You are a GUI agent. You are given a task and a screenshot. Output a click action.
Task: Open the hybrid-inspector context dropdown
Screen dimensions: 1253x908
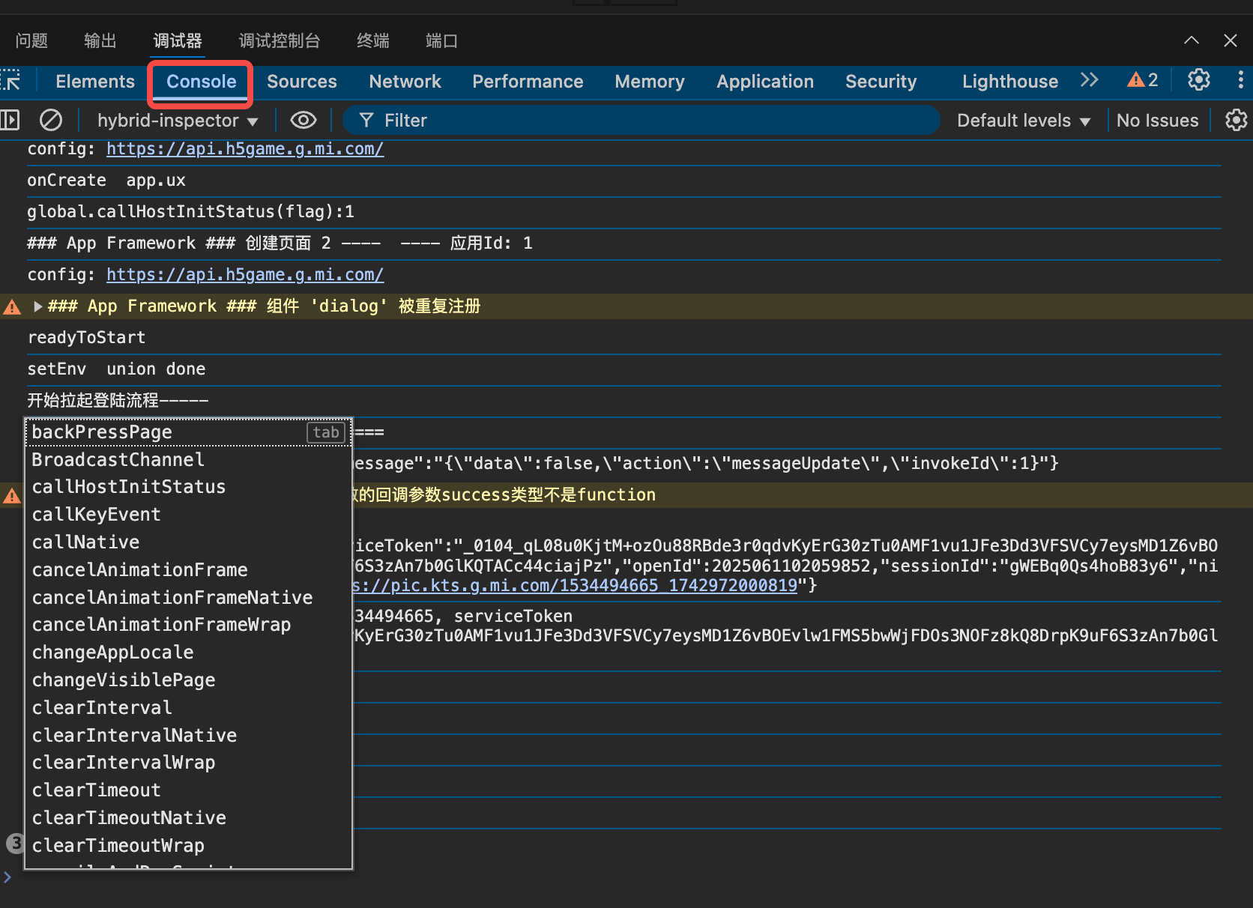coord(178,121)
